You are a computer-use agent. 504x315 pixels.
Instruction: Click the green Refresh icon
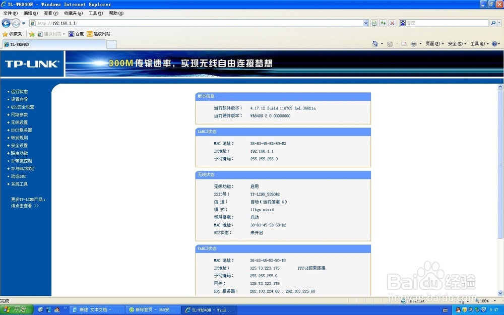pyautogui.click(x=383, y=23)
